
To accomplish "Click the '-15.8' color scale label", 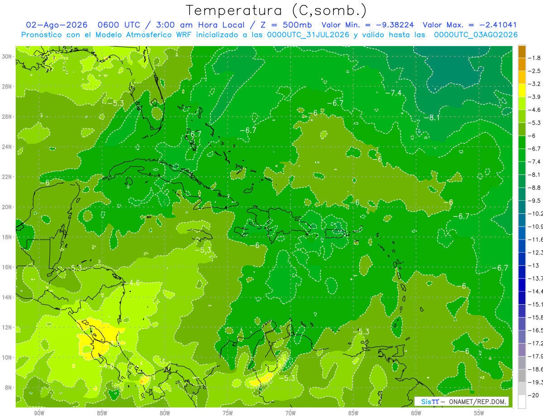I will (535, 317).
